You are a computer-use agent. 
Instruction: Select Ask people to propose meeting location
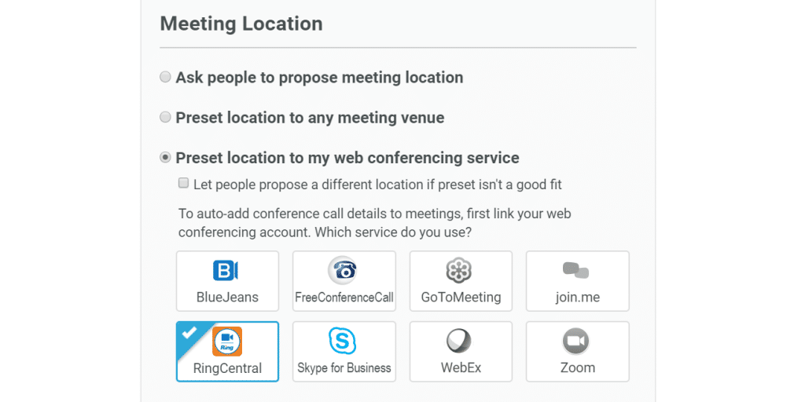[x=165, y=77]
